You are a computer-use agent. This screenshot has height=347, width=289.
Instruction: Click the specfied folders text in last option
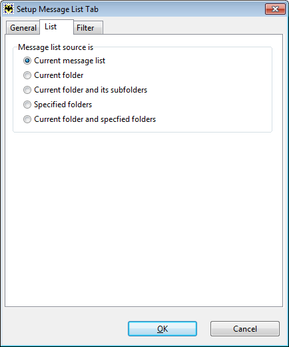click(x=128, y=119)
